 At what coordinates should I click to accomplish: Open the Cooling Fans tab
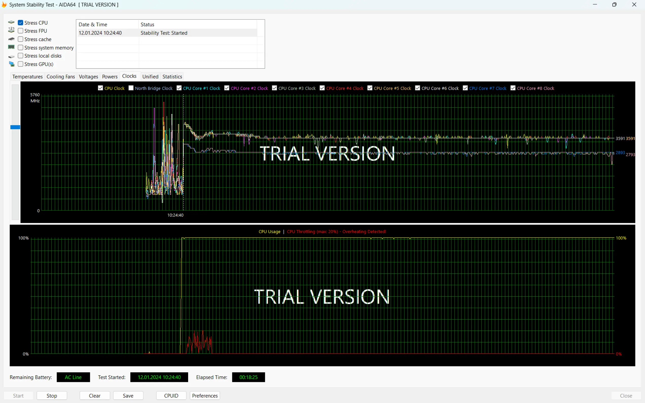[61, 77]
